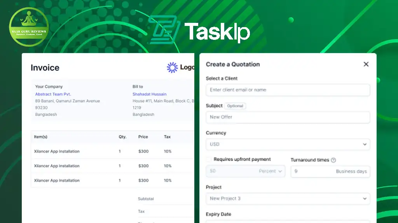The image size is (398, 223).
Task: Click the Turnaround times field showing 9
Action: [330, 172]
